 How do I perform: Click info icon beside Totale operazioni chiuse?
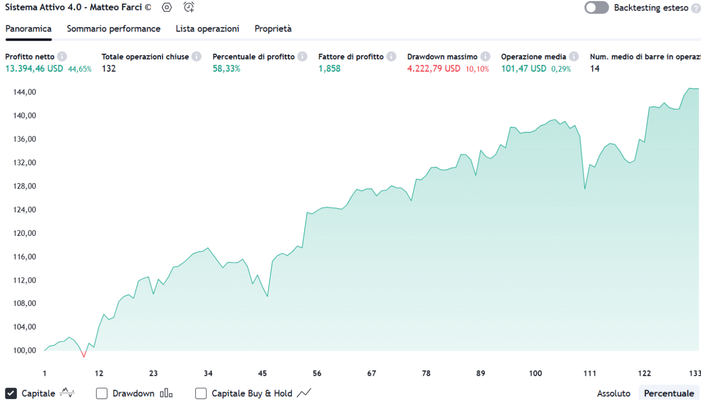coord(196,56)
